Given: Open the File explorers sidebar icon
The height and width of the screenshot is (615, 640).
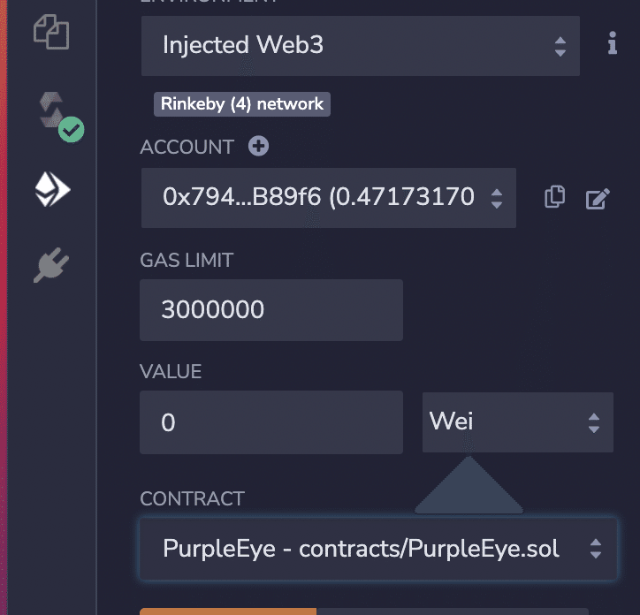Looking at the screenshot, I should click(51, 32).
